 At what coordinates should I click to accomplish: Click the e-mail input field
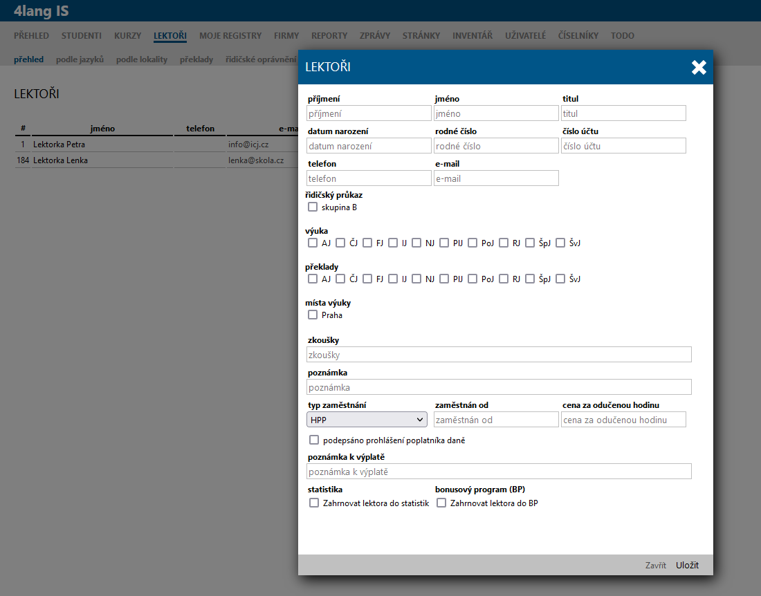(496, 178)
